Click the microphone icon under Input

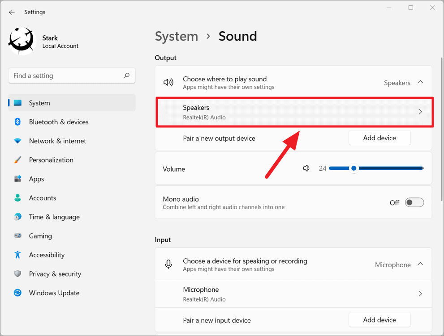(x=168, y=264)
